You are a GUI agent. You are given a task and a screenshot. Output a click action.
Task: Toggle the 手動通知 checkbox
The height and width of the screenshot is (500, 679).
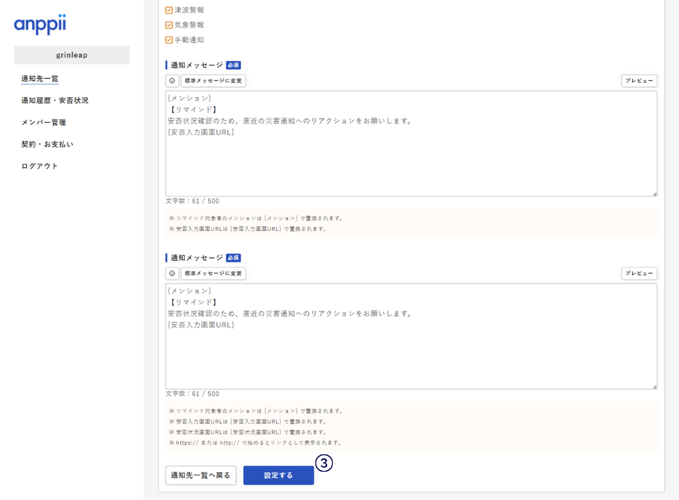point(169,40)
